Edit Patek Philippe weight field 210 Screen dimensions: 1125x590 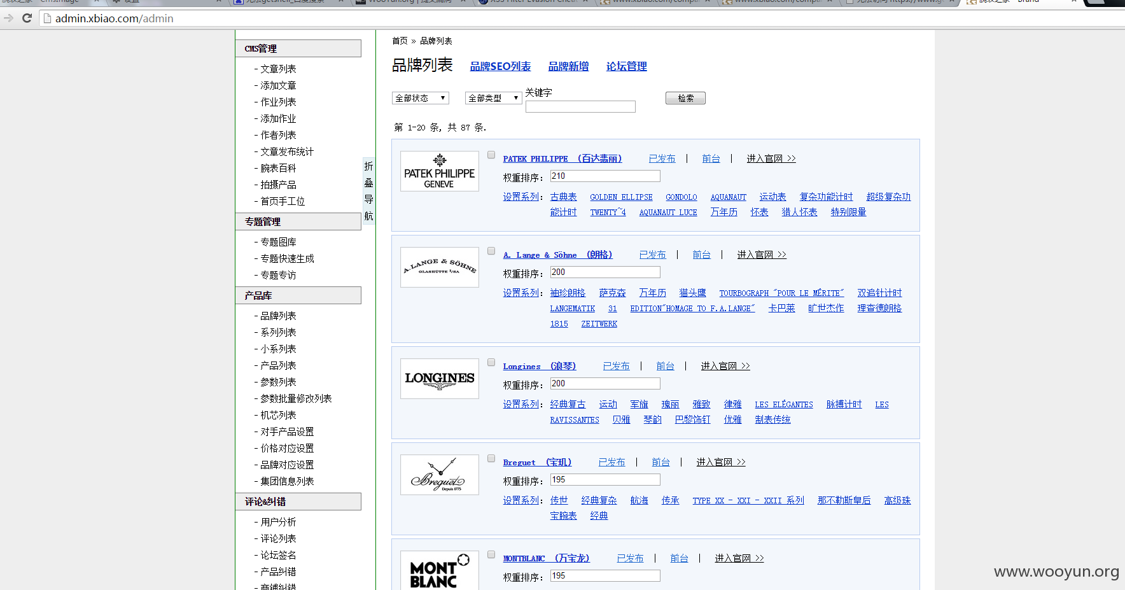[x=605, y=176]
